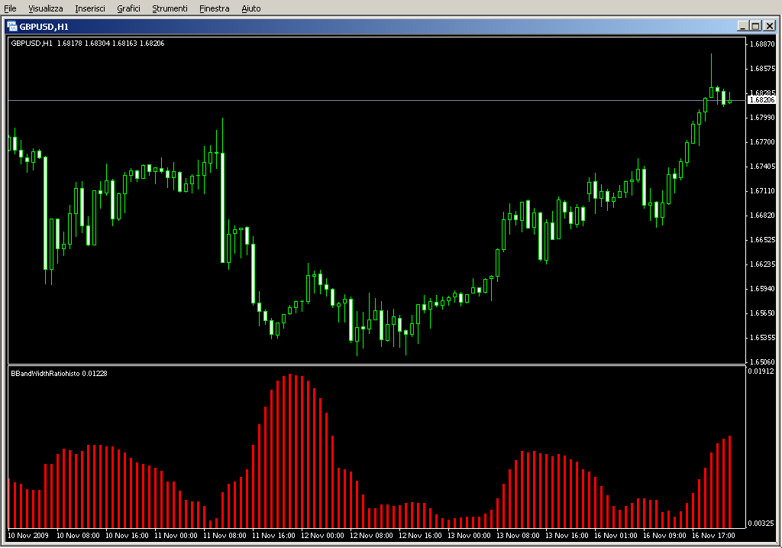The height and width of the screenshot is (548, 782).
Task: Click the 1.67405 price scale label
Action: tap(763, 166)
